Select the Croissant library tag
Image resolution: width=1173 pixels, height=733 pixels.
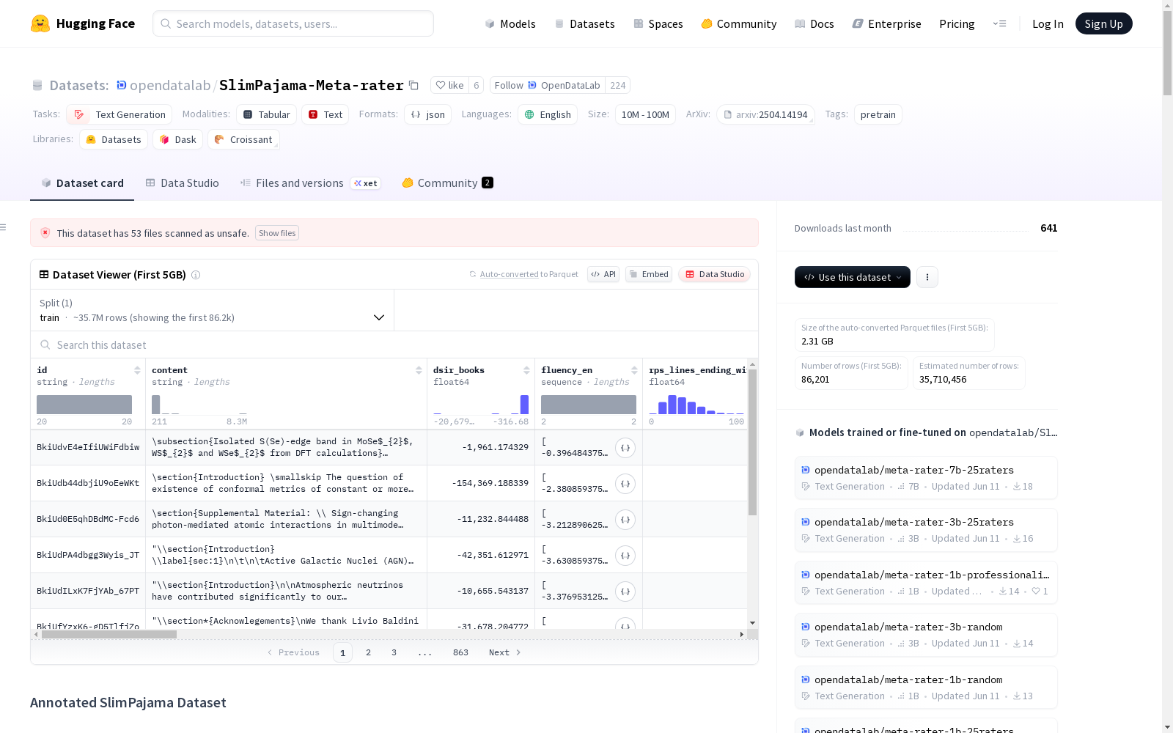tap(243, 139)
